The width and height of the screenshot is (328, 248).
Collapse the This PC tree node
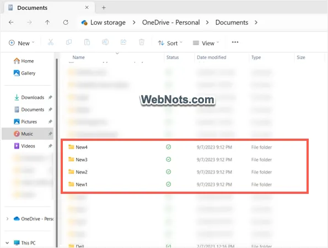coord(7,243)
